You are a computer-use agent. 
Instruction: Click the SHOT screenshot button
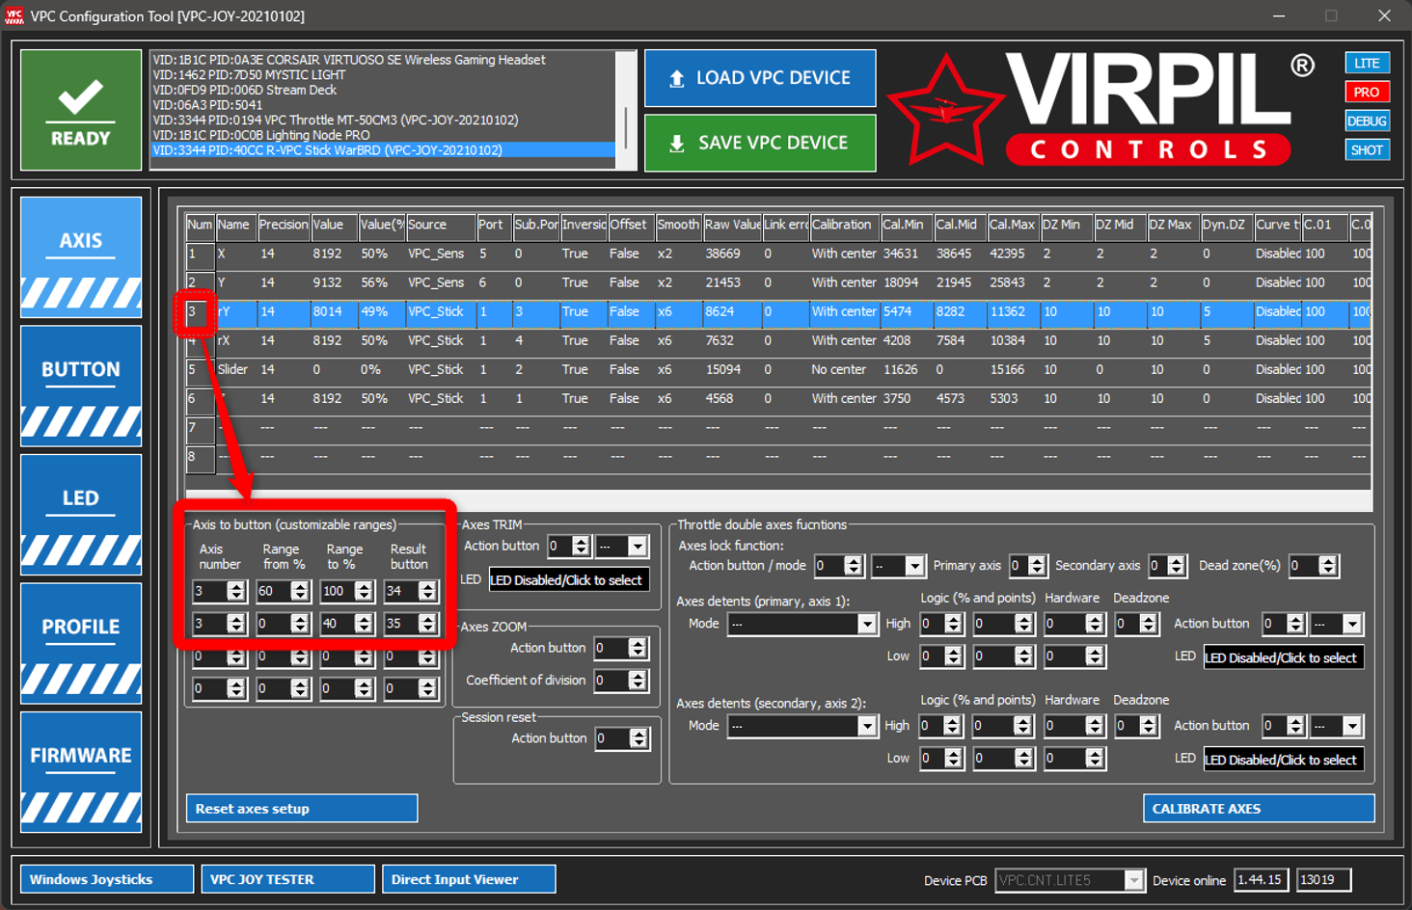click(1367, 150)
